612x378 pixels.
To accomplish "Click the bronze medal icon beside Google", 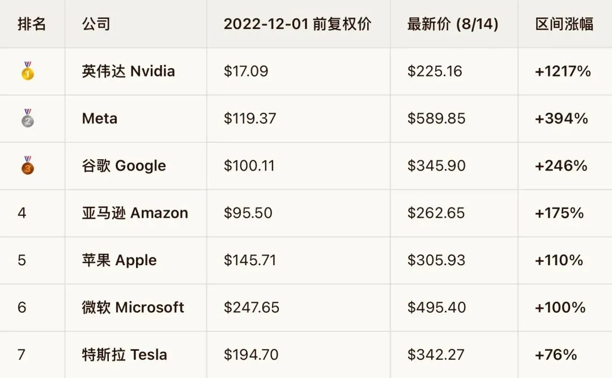I will tap(27, 165).
